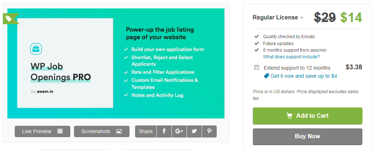This screenshot has height=150, width=372.
Task: Open the Live Preview button
Action: [x=42, y=131]
